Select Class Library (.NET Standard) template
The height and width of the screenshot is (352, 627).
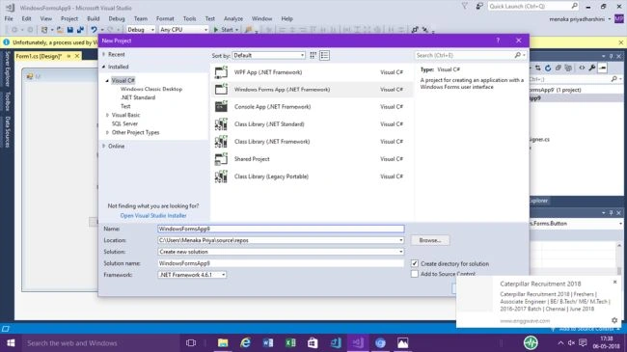coord(312,124)
